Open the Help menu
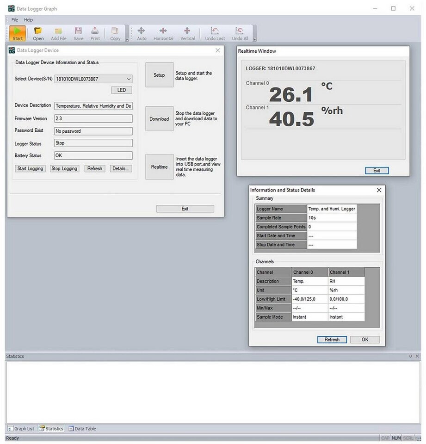Image resolution: width=426 pixels, height=444 pixels. (28, 20)
